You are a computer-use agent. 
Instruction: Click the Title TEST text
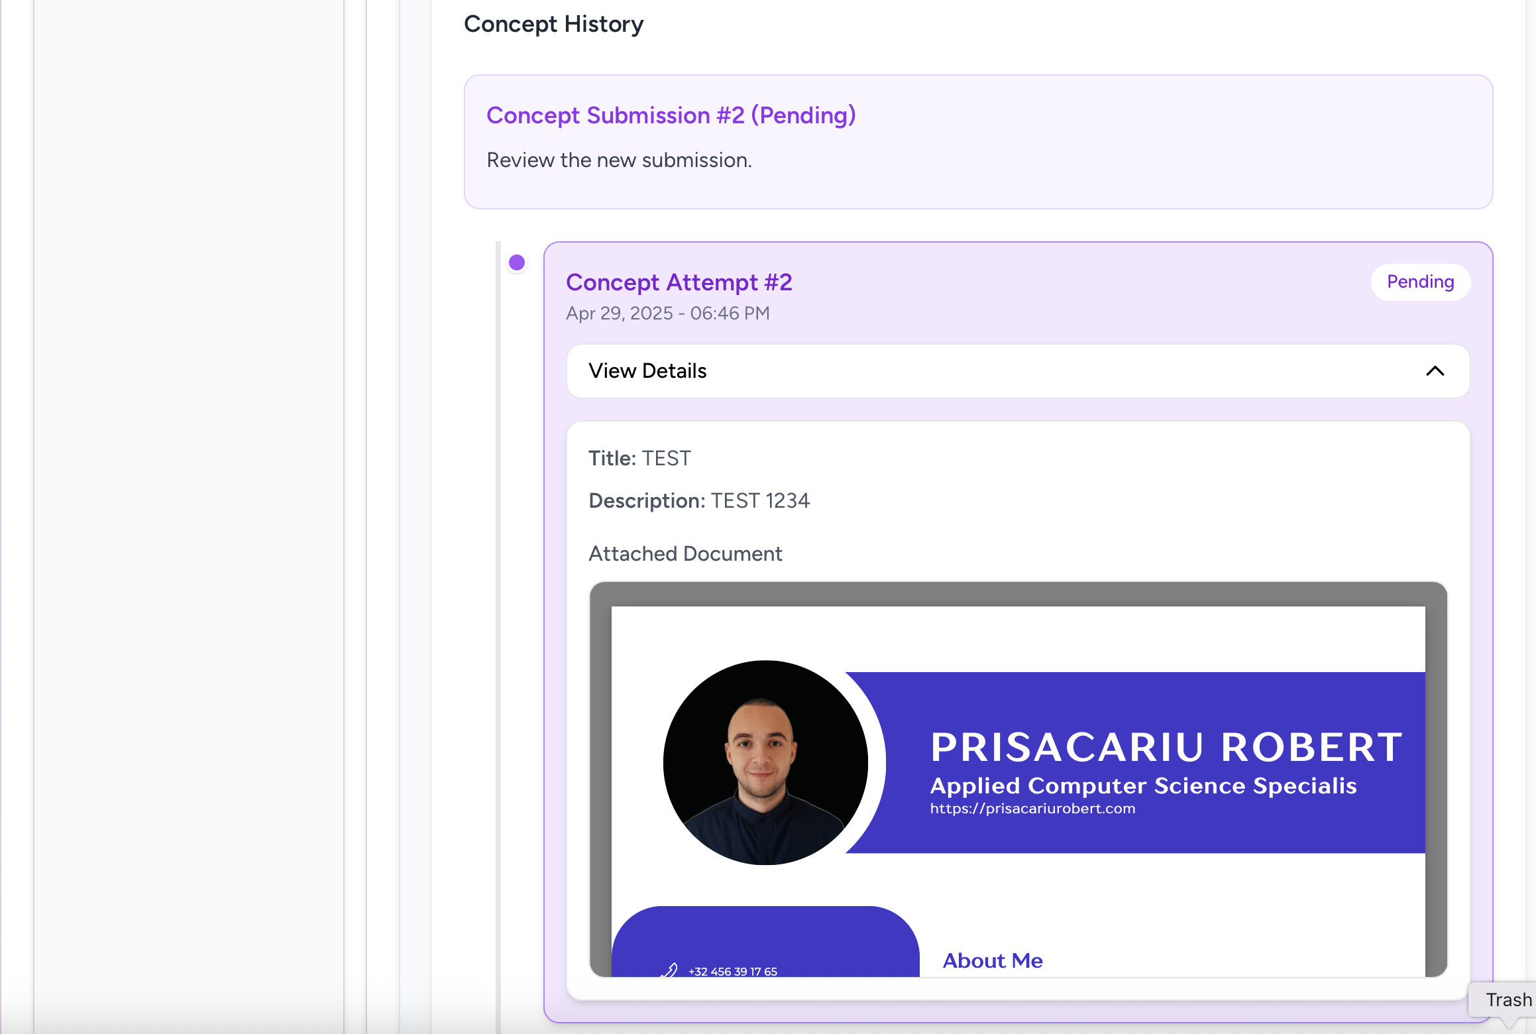pos(639,458)
